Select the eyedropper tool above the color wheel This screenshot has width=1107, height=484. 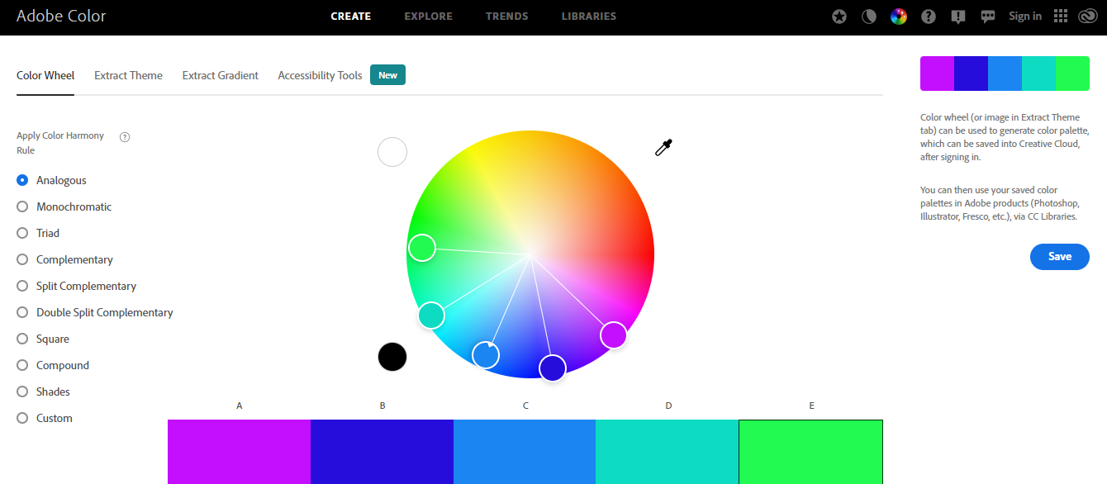[663, 147]
